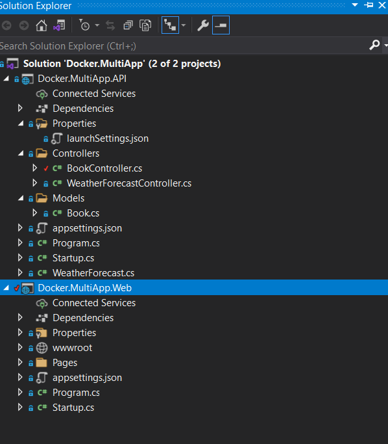The height and width of the screenshot is (444, 388).
Task: Select WeatherForecast.cs file
Action: coord(93,273)
